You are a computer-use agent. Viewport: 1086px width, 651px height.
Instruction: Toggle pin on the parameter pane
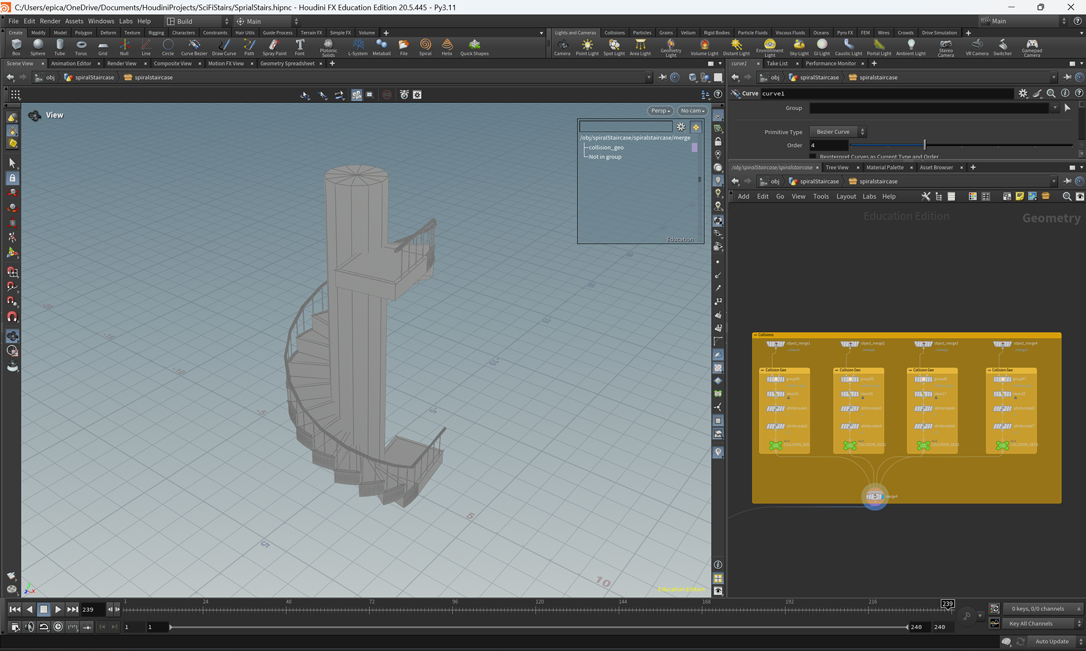(1067, 77)
